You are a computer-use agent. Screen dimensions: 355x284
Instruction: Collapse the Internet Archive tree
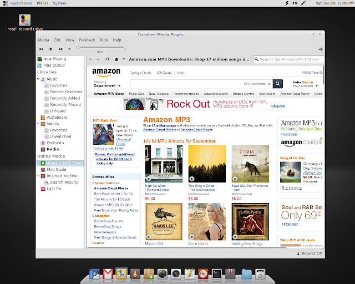point(38,176)
